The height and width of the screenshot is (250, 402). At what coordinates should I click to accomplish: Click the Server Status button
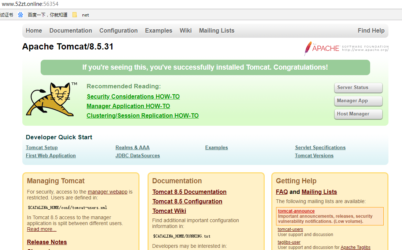(x=358, y=88)
